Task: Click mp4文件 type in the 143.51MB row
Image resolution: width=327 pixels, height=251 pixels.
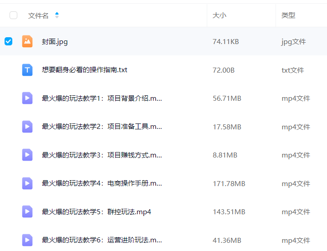Action: coord(296,212)
